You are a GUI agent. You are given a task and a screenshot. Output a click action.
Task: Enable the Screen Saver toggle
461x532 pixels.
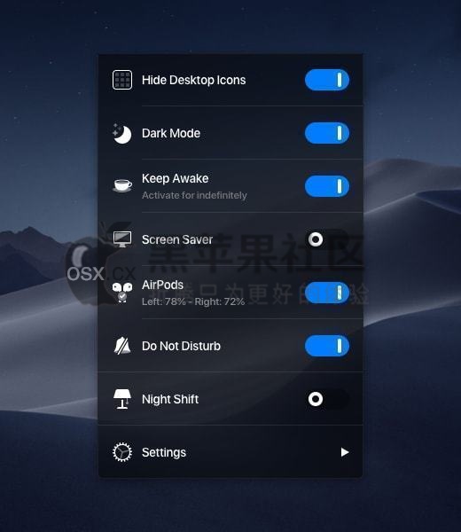(327, 239)
